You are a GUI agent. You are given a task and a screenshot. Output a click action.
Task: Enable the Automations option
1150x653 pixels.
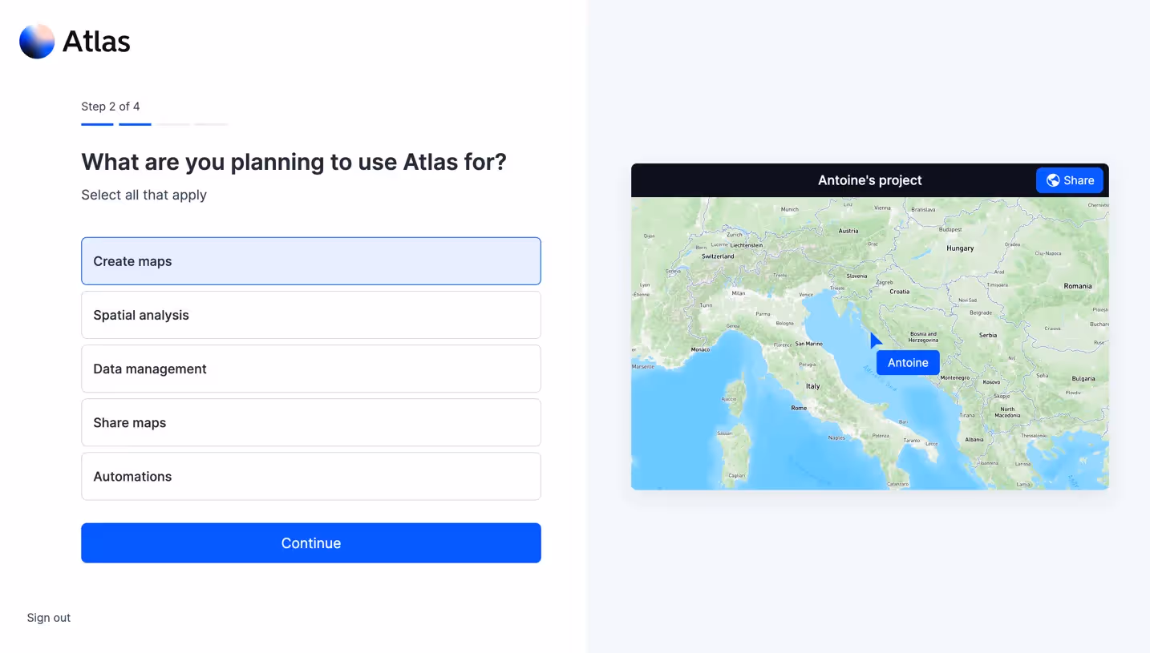pyautogui.click(x=311, y=476)
